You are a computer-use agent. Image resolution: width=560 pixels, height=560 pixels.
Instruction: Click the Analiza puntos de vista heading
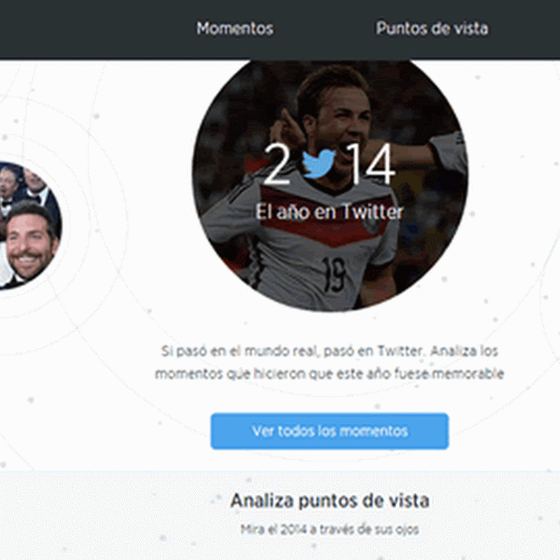pyautogui.click(x=329, y=500)
